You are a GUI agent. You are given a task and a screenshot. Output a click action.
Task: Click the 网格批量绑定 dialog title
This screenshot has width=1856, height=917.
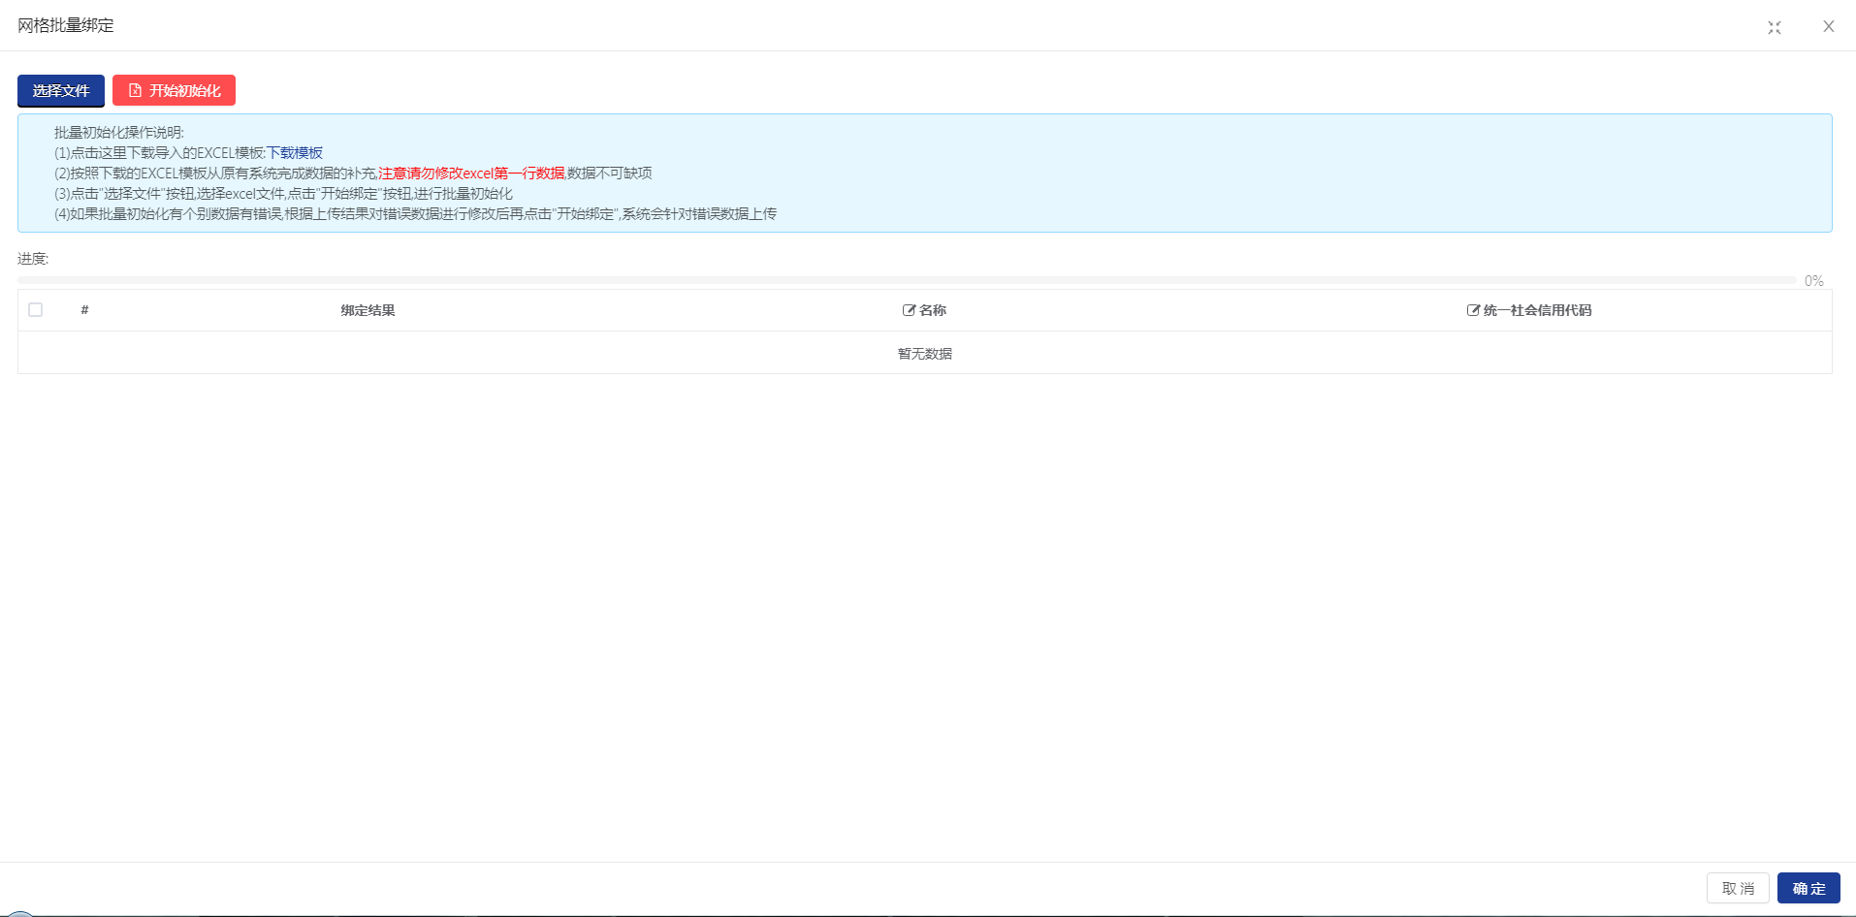pyautogui.click(x=66, y=25)
